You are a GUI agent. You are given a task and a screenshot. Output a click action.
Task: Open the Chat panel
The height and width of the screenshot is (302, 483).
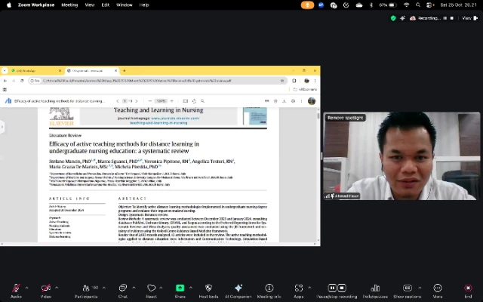coord(122,288)
